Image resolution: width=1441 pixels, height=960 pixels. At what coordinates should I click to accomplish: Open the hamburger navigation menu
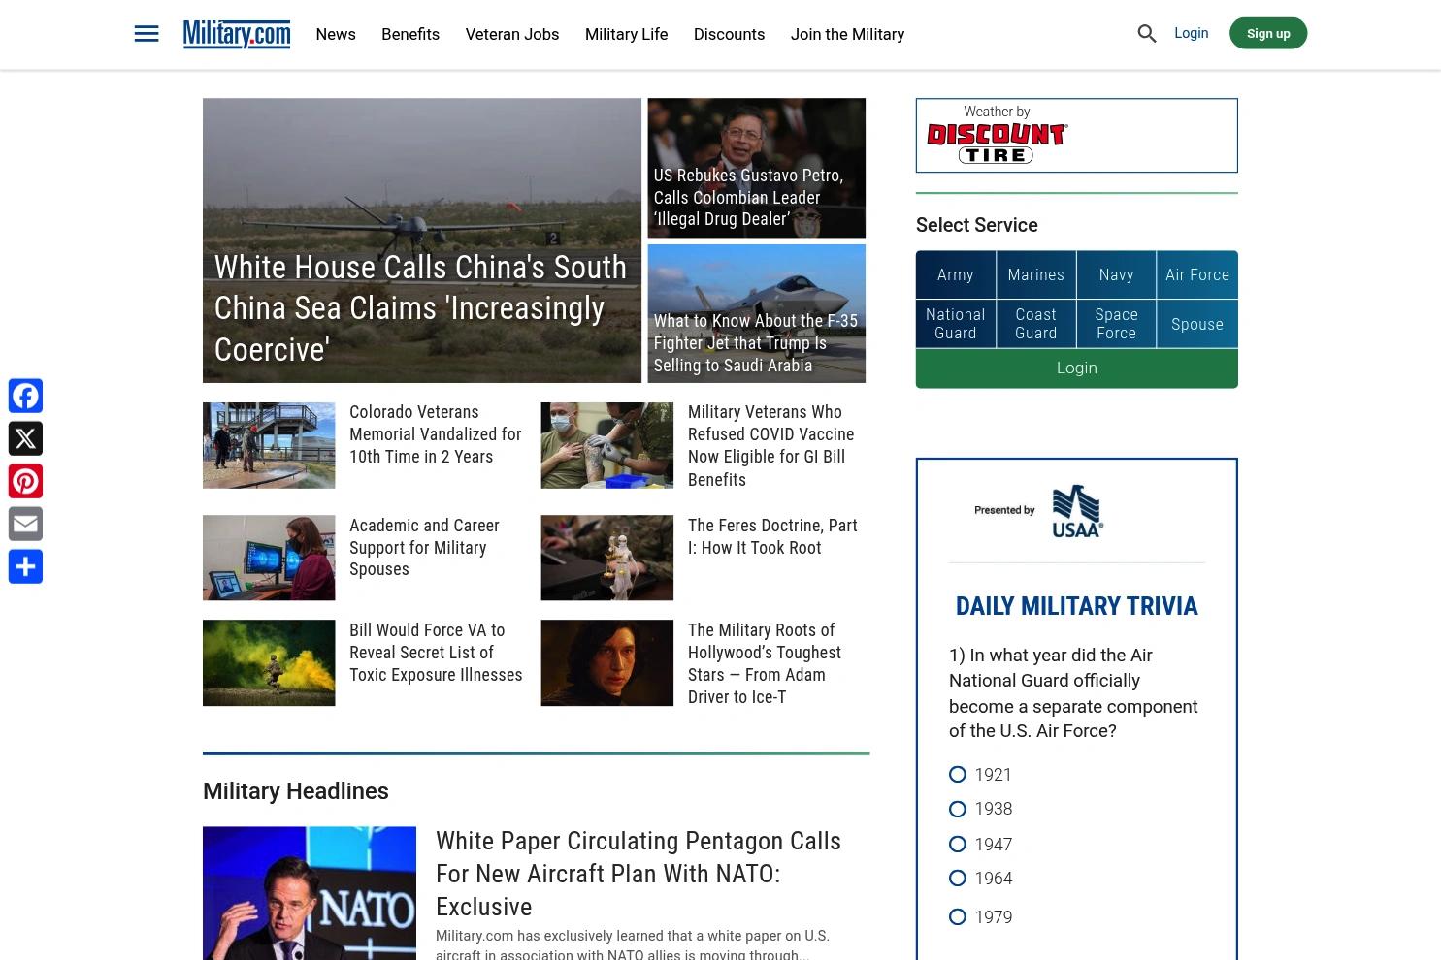pyautogui.click(x=147, y=34)
